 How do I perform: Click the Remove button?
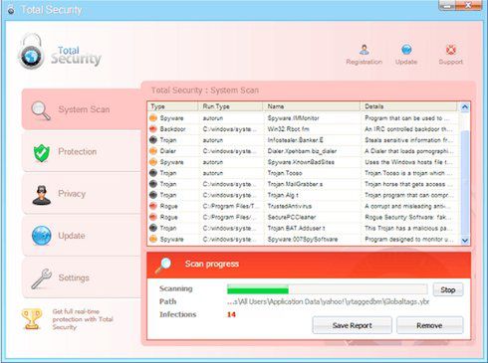click(x=429, y=325)
